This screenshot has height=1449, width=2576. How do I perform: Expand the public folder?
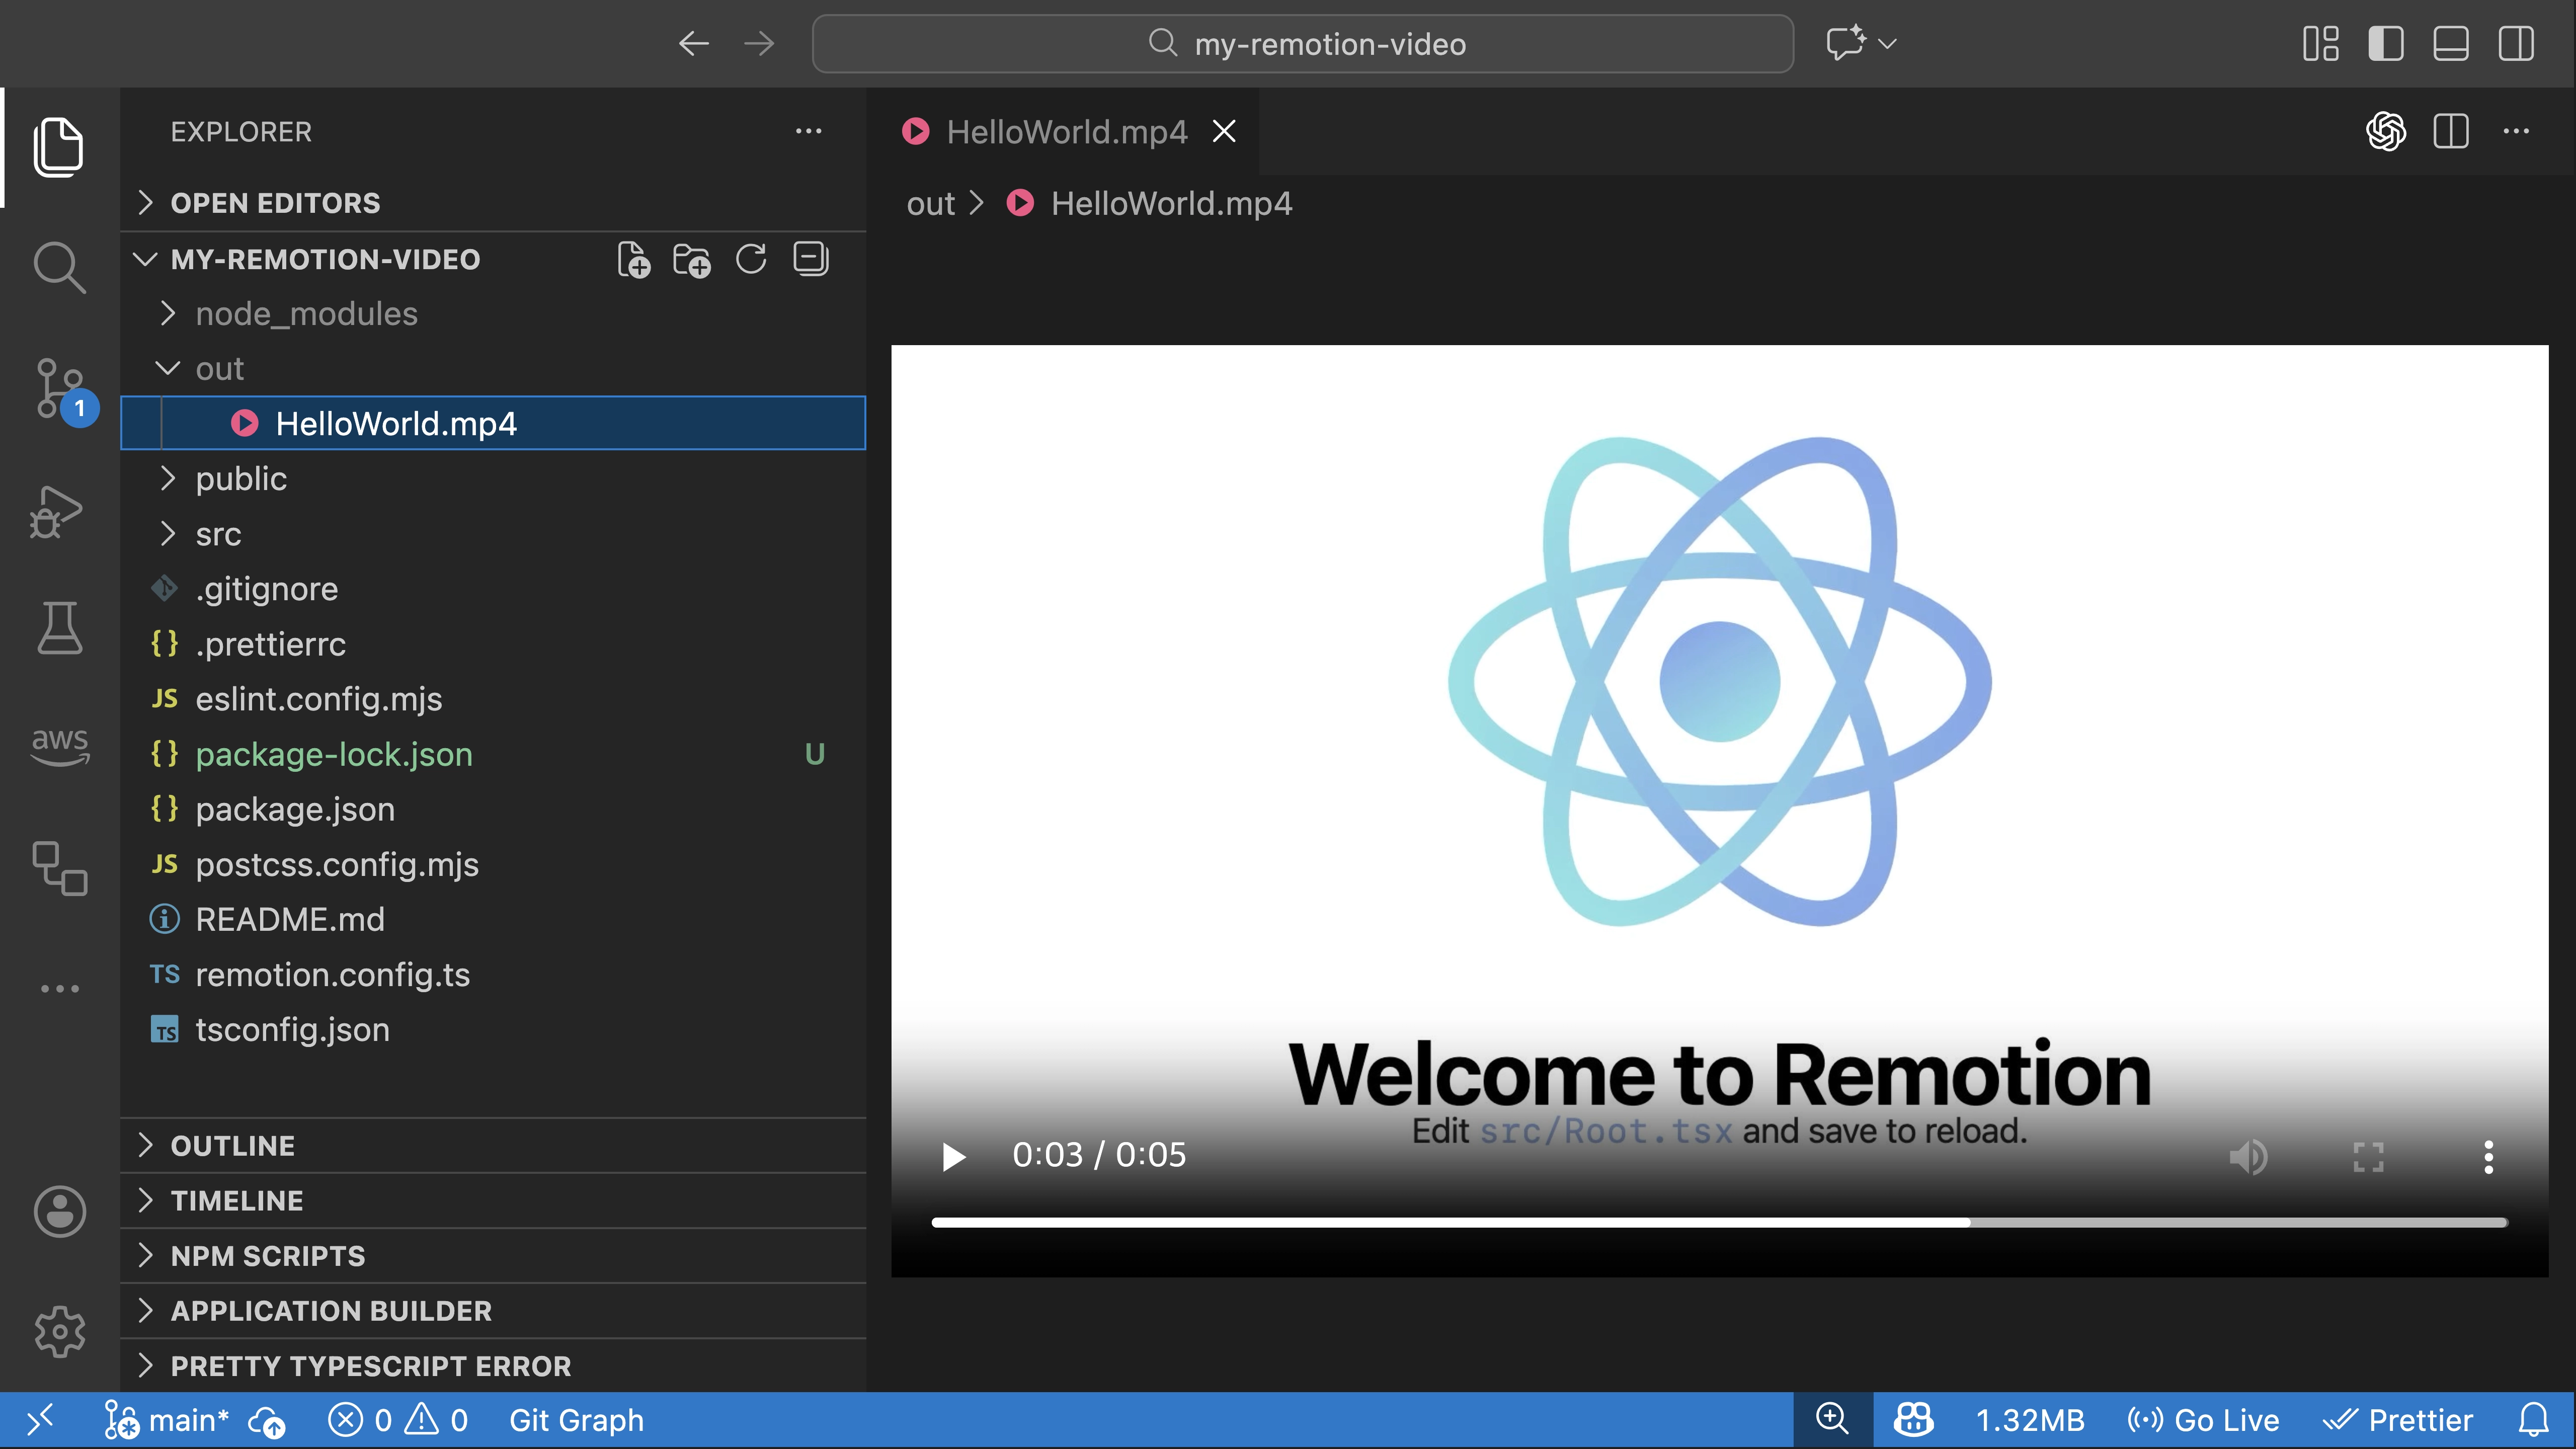point(493,479)
